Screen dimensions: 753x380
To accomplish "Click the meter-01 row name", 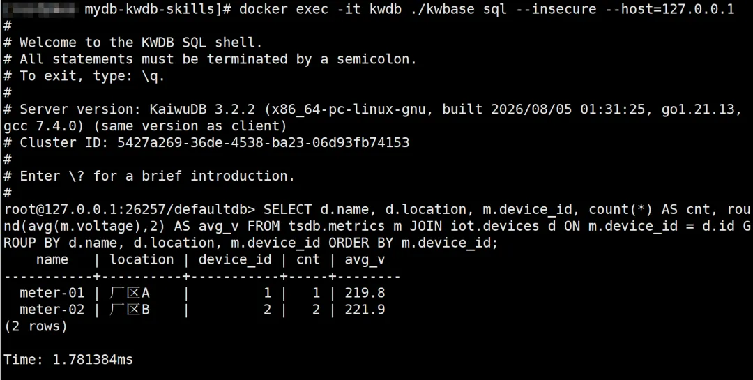I will tap(52, 293).
